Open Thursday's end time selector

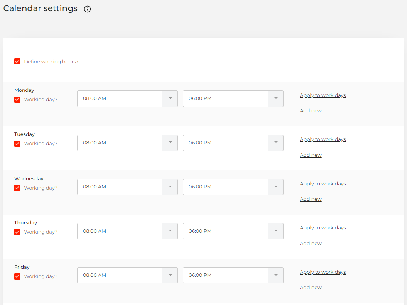(275, 231)
